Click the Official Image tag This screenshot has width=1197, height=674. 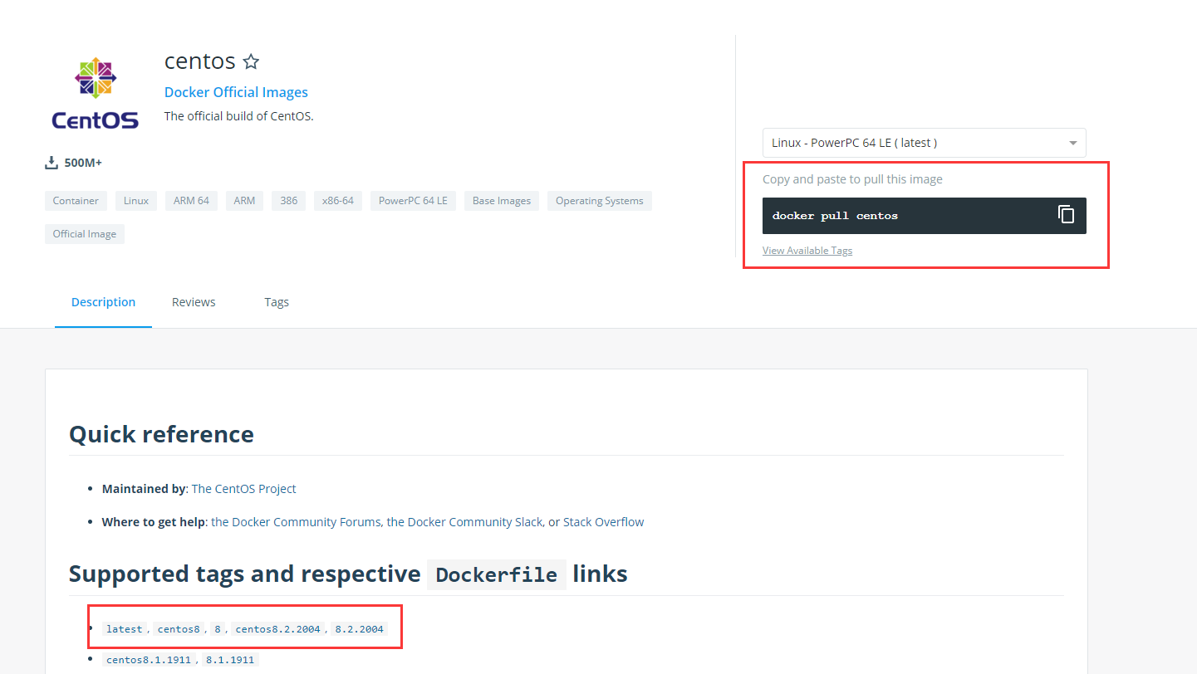(x=85, y=234)
